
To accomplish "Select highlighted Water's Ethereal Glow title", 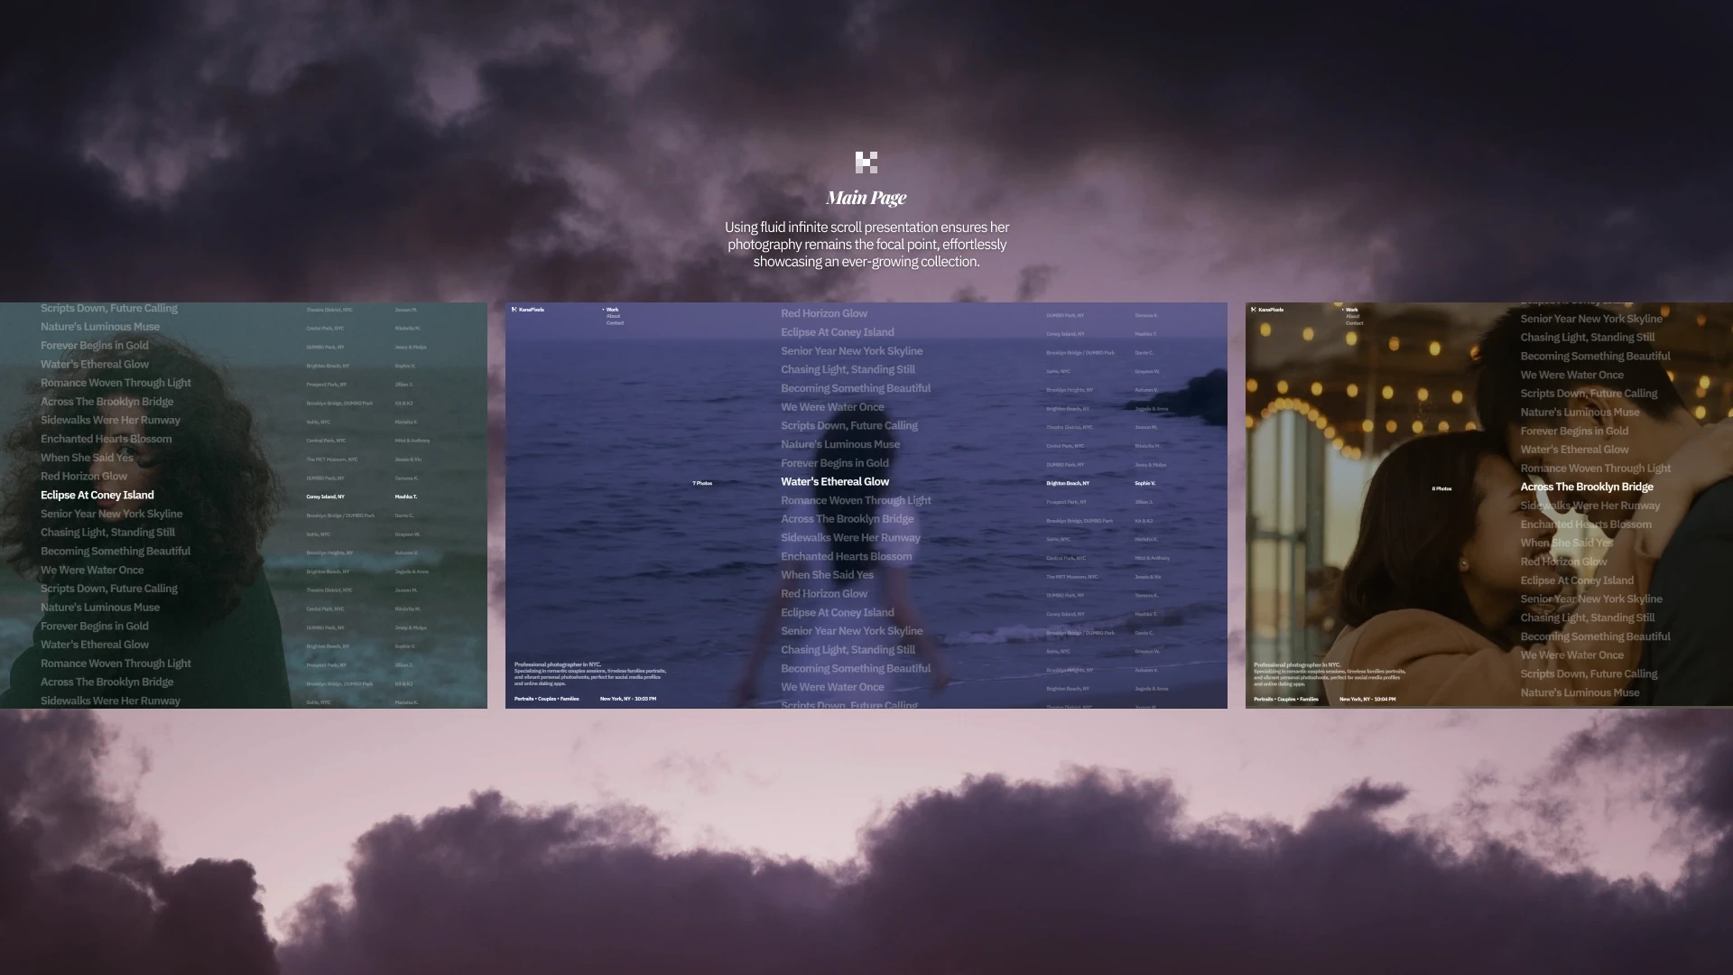I will pyautogui.click(x=835, y=482).
